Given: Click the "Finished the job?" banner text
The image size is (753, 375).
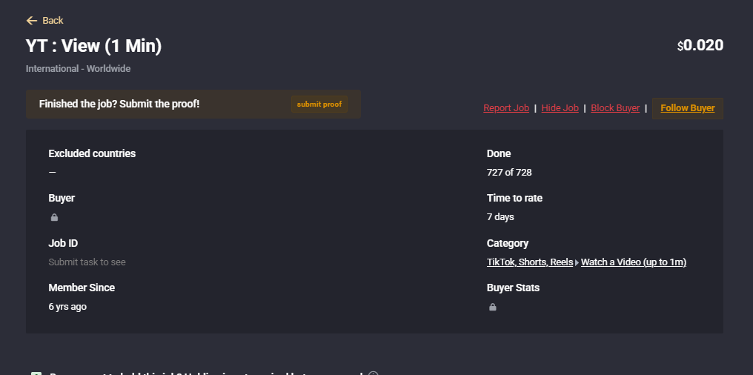Looking at the screenshot, I should (119, 104).
